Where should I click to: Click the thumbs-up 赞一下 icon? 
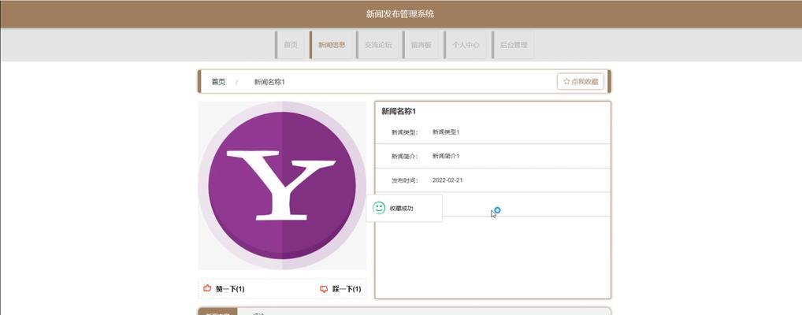(x=207, y=288)
